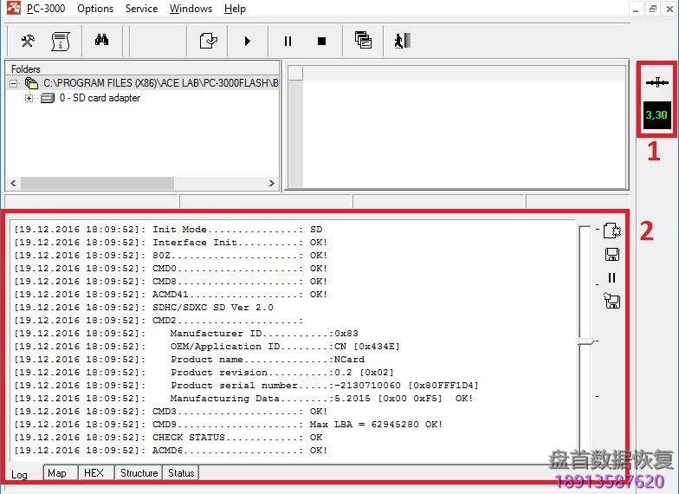
Task: Open the scroll script icon in toolbar
Action: tap(60, 41)
